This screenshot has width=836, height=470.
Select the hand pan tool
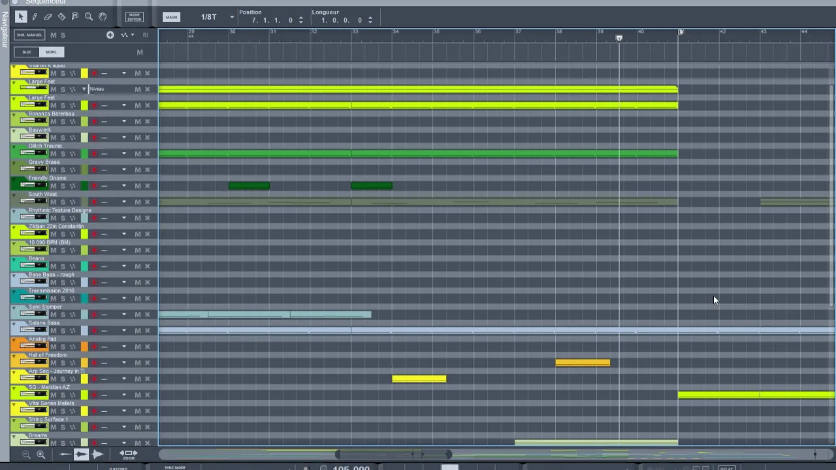[x=103, y=16]
